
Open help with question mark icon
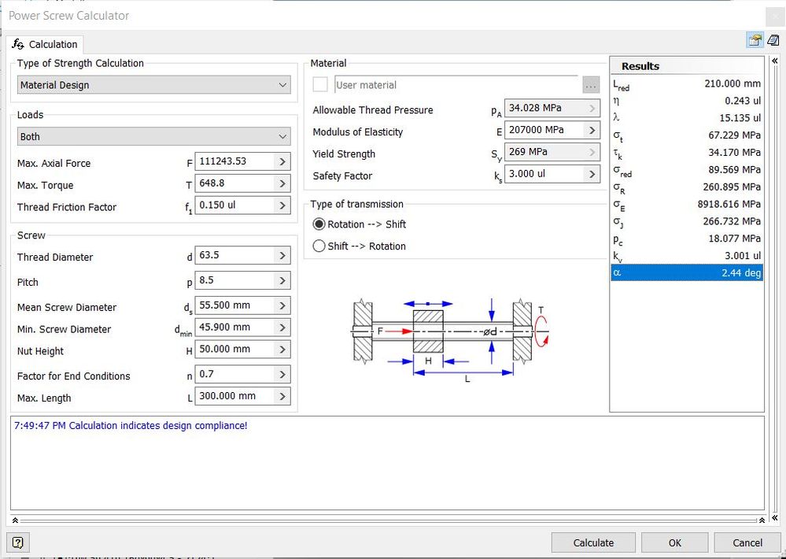pyautogui.click(x=17, y=542)
